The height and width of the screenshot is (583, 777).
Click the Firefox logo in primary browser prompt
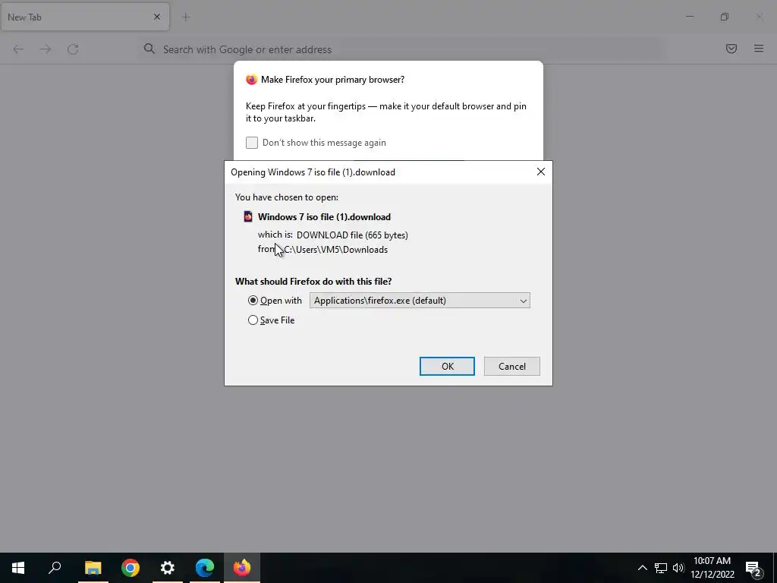(x=252, y=80)
